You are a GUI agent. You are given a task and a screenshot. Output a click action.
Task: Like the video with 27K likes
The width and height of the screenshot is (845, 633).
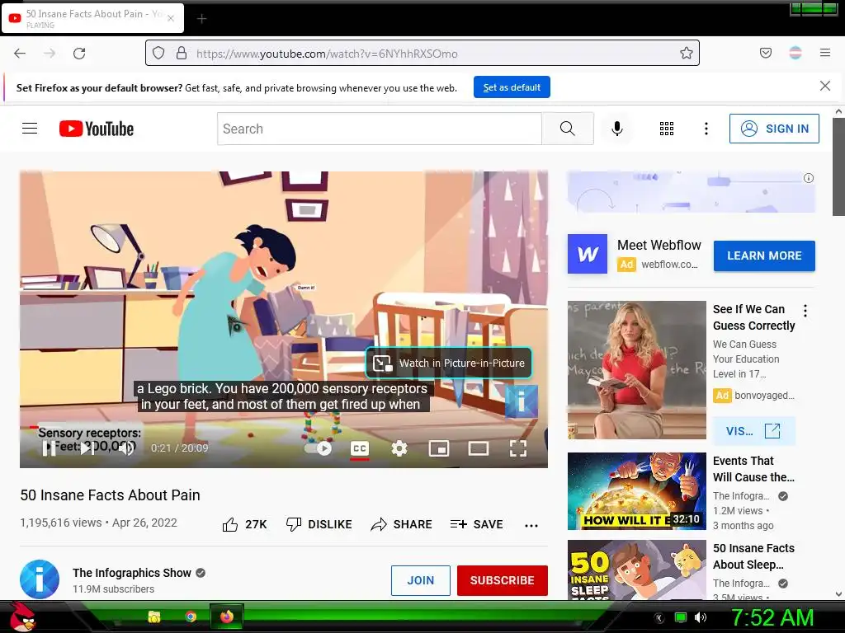click(x=244, y=524)
